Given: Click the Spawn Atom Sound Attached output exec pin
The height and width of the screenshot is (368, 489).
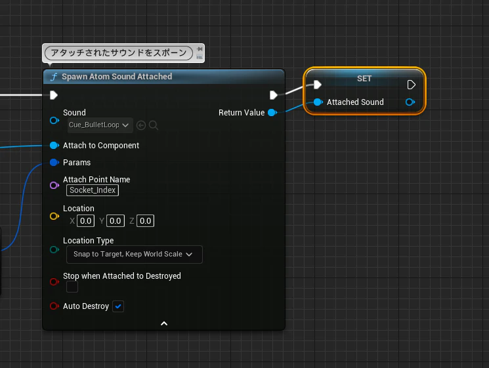Looking at the screenshot, I should (274, 95).
